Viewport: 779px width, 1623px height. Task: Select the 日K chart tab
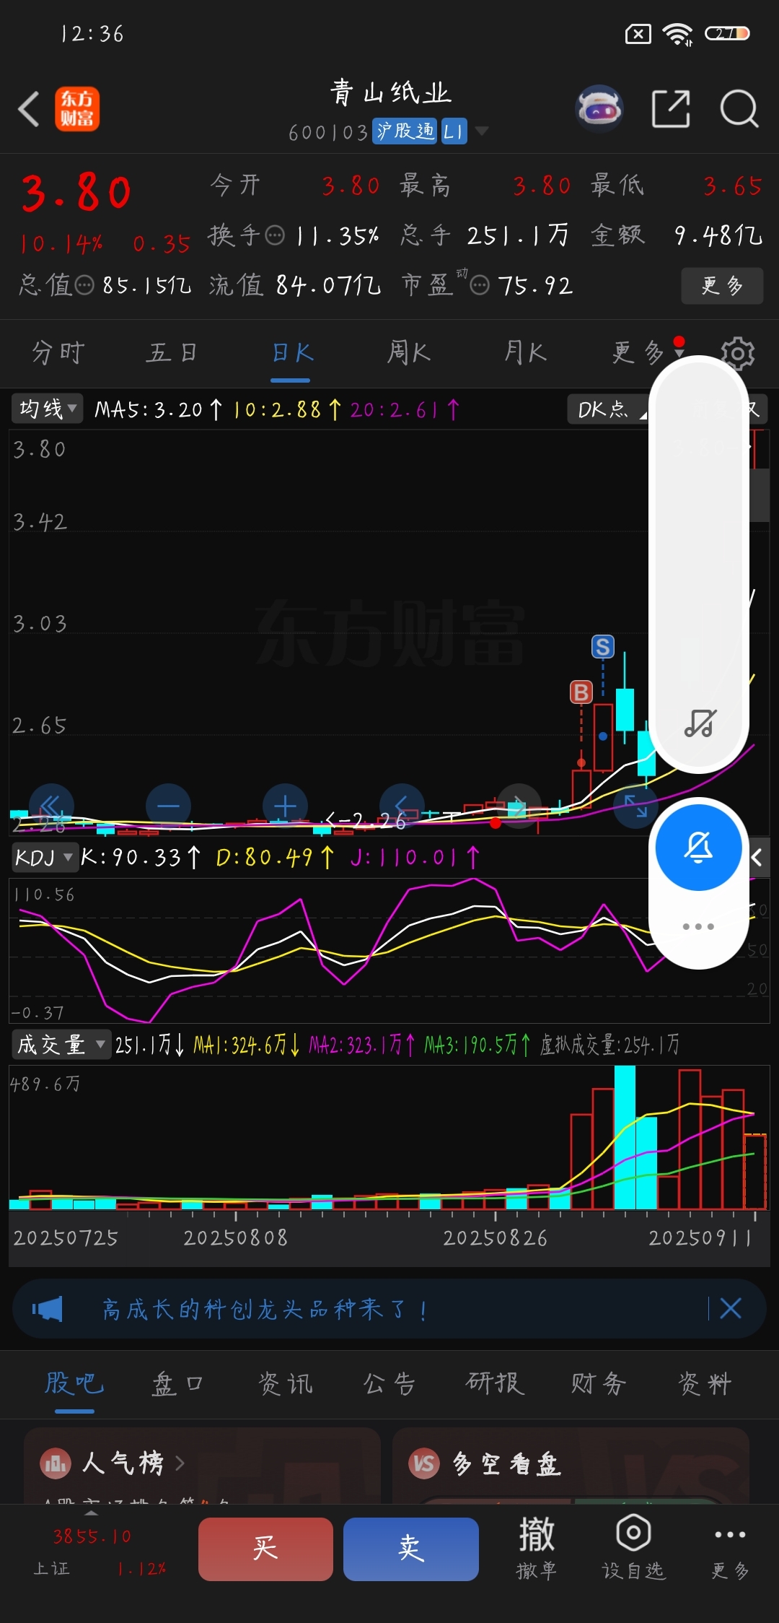pyautogui.click(x=291, y=352)
